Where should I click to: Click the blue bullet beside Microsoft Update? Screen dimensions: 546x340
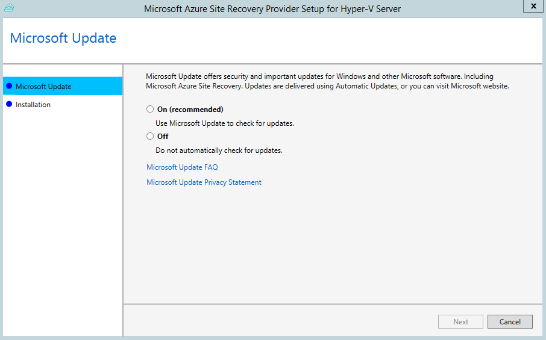tap(9, 86)
